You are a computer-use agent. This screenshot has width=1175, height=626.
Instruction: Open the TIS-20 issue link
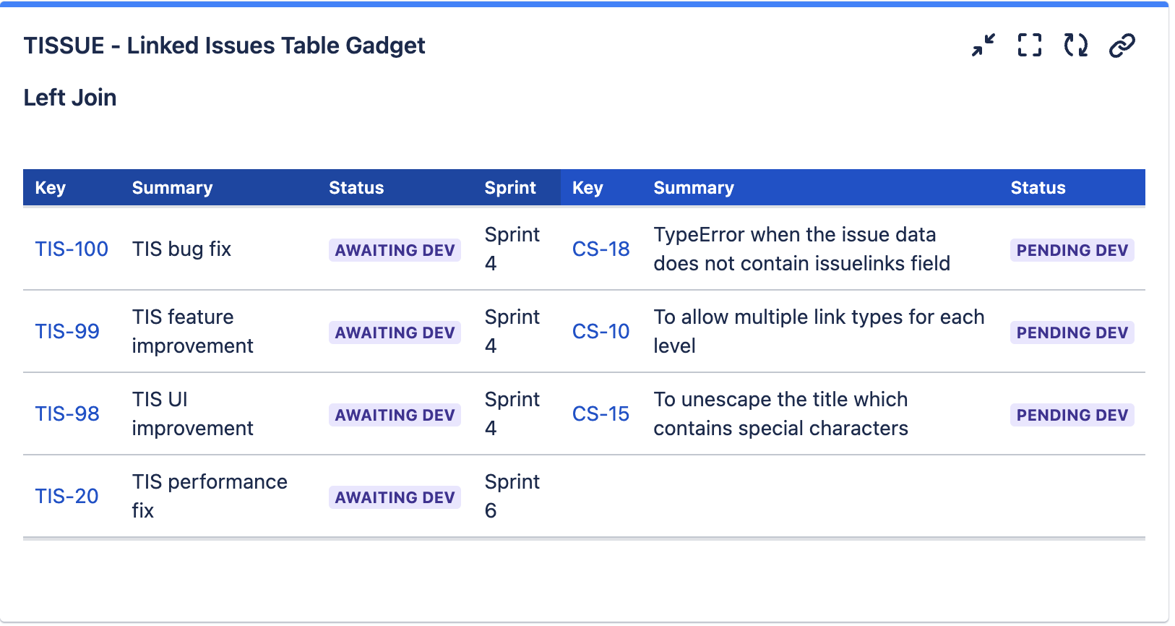point(66,497)
